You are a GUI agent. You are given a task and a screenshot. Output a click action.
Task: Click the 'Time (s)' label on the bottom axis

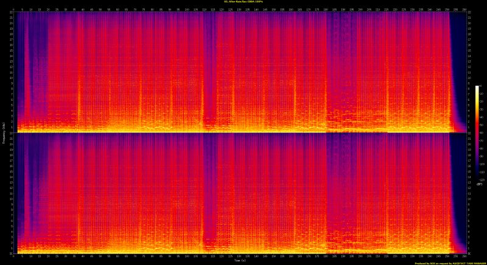(239, 260)
